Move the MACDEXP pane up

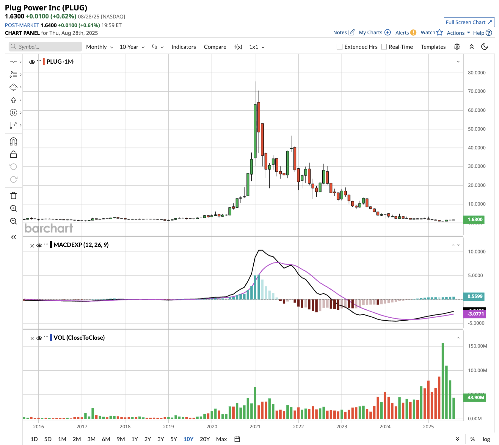click(x=453, y=245)
